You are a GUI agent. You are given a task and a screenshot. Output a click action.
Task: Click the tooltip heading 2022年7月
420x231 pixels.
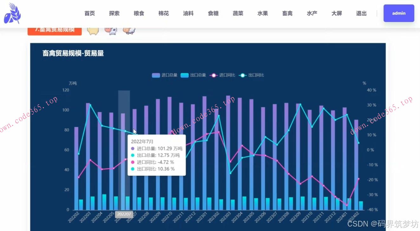tap(142, 142)
